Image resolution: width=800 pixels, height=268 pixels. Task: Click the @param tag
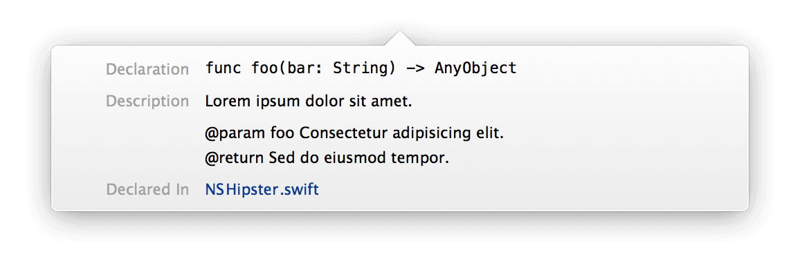click(235, 135)
